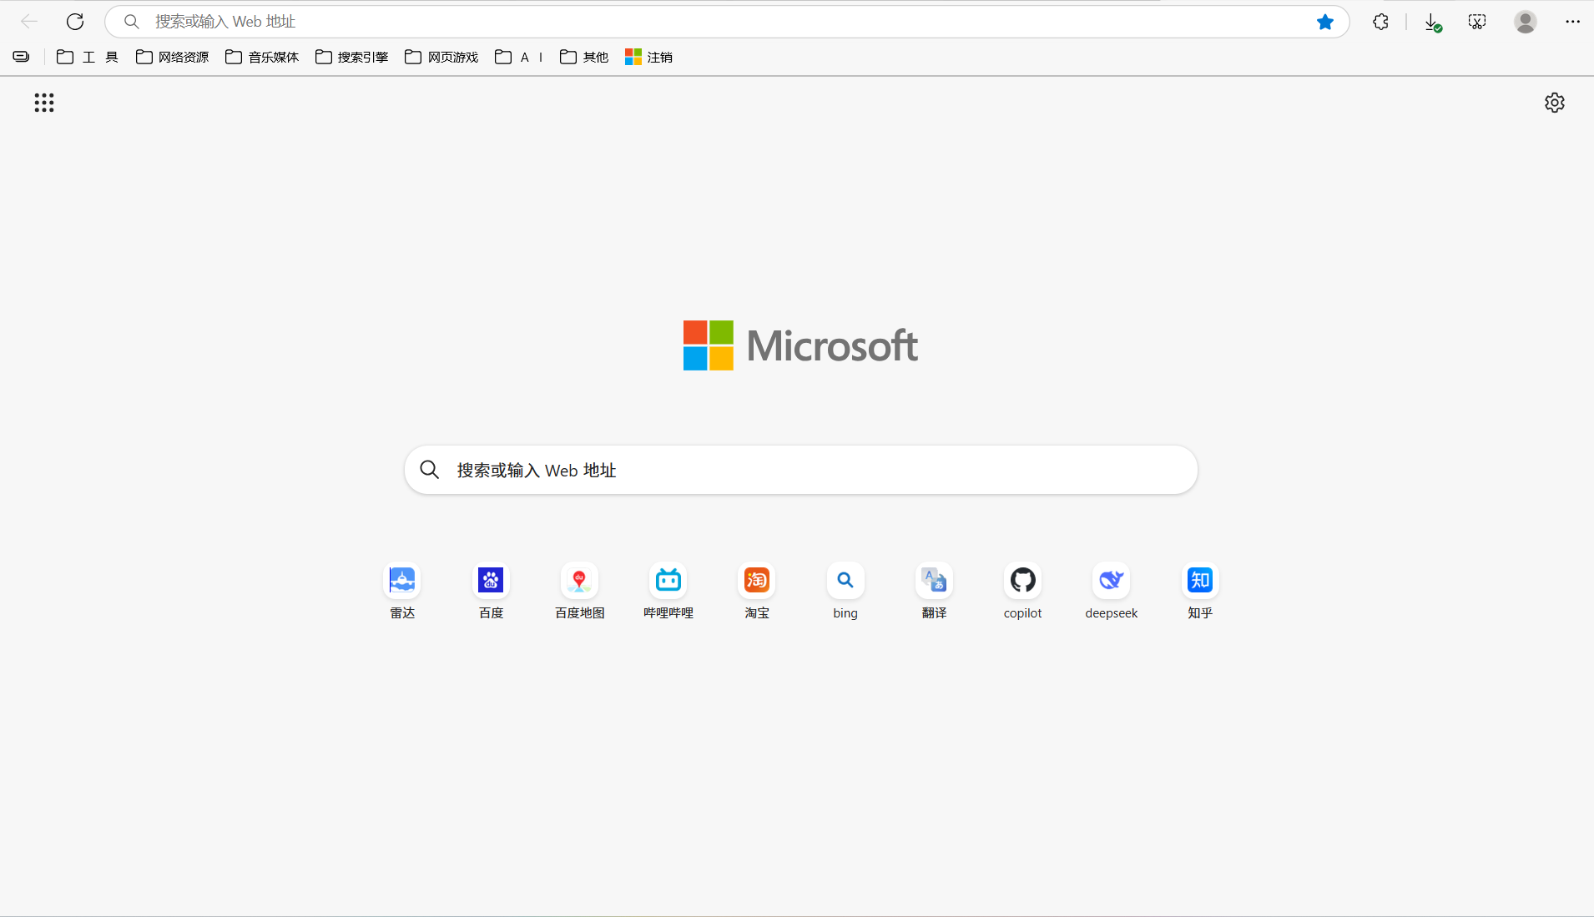The image size is (1594, 917).
Task: Open the apps grid launcher
Action: (x=44, y=103)
